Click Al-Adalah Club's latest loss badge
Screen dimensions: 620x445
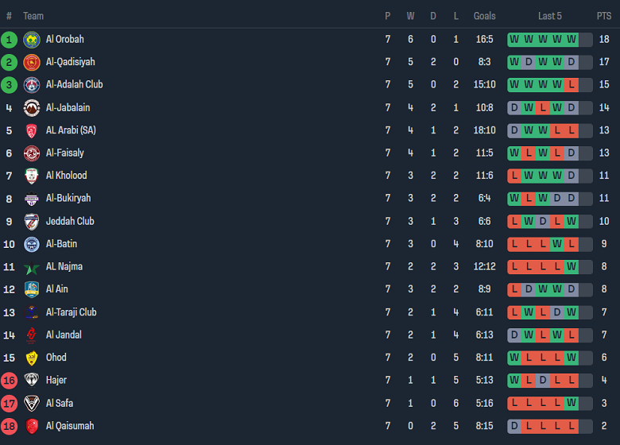pos(572,85)
